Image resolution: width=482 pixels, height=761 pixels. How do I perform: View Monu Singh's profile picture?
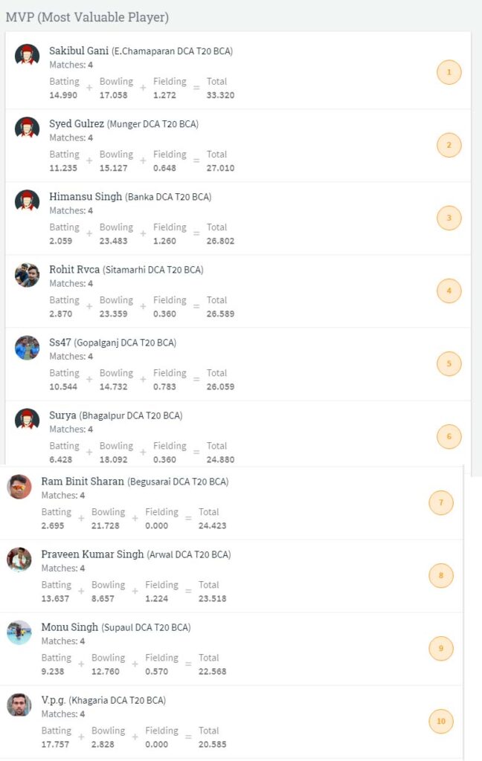point(19,632)
